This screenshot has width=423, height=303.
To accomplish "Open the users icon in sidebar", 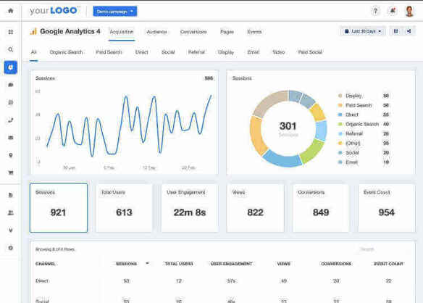I will coord(11,213).
